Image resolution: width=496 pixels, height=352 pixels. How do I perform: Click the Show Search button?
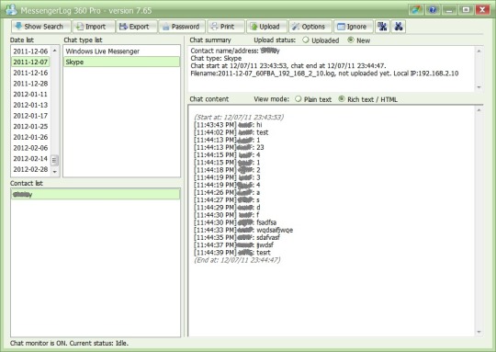40,27
